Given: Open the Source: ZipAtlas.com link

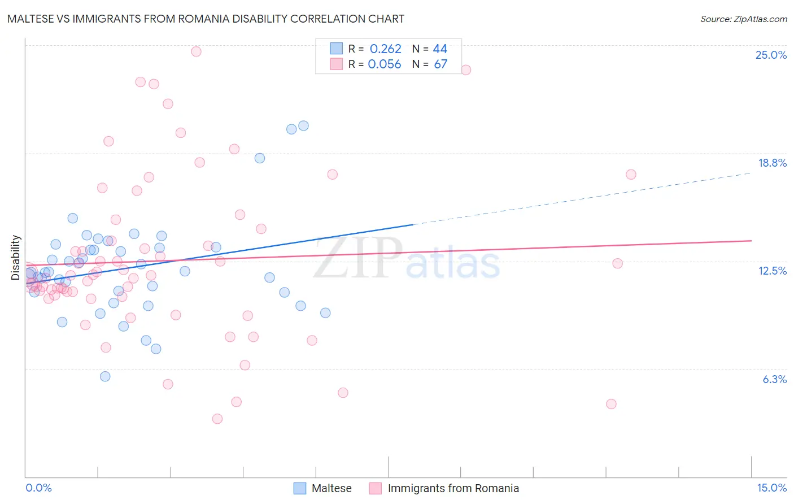Looking at the screenshot, I should [744, 19].
